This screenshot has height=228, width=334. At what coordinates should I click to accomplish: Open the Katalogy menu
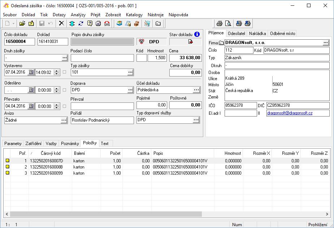click(134, 15)
